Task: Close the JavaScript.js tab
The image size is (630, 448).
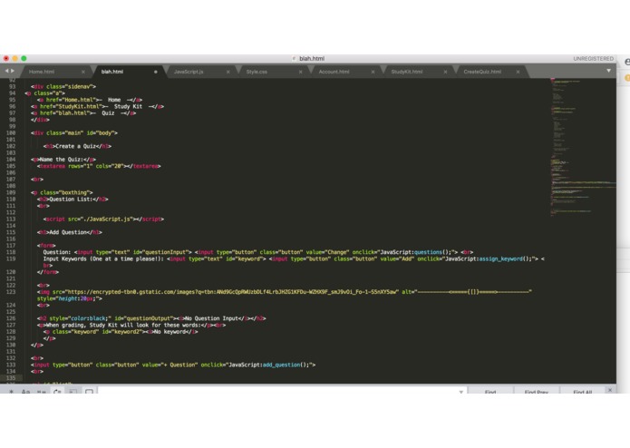Action: pos(228,72)
